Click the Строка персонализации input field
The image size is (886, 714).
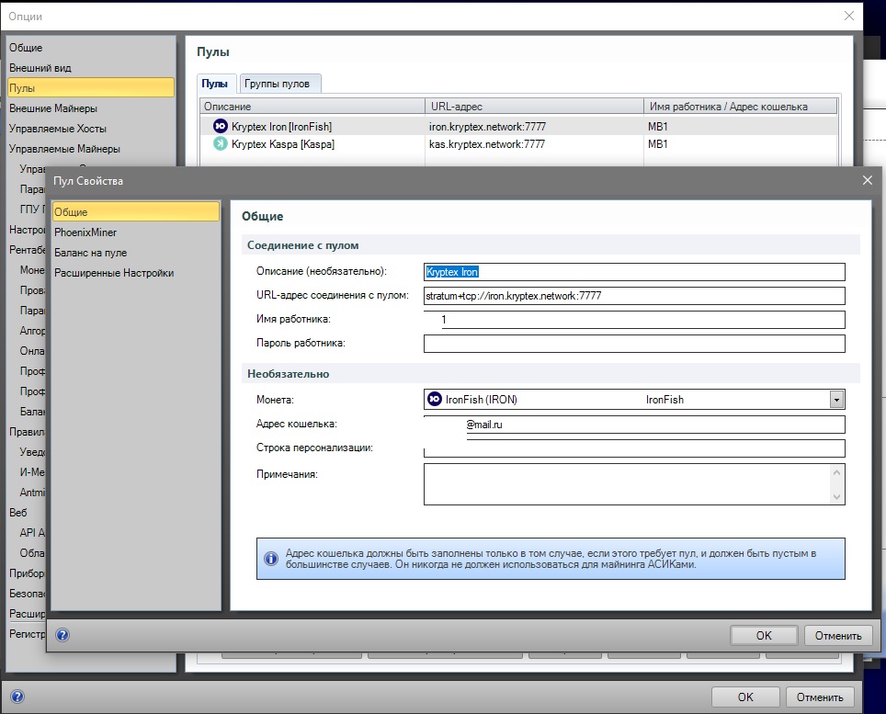click(x=634, y=448)
